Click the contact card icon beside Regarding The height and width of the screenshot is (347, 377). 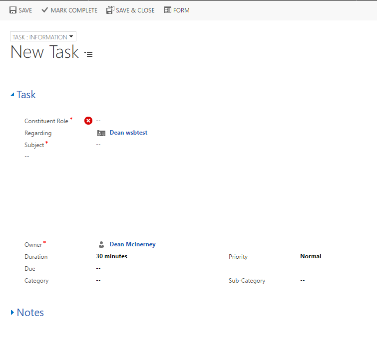101,133
